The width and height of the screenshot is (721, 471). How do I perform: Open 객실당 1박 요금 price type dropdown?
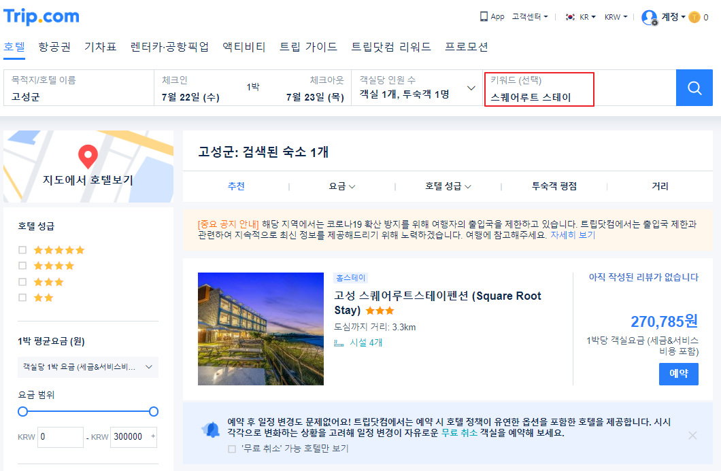click(88, 367)
